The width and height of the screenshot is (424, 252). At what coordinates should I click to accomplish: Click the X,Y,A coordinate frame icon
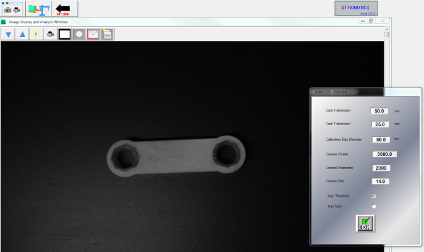92,35
